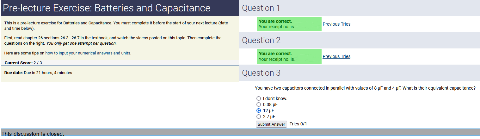Viewport: 480px width, 139px height.
Task: Click the Pre-lecture Exercise page title
Action: (107, 8)
